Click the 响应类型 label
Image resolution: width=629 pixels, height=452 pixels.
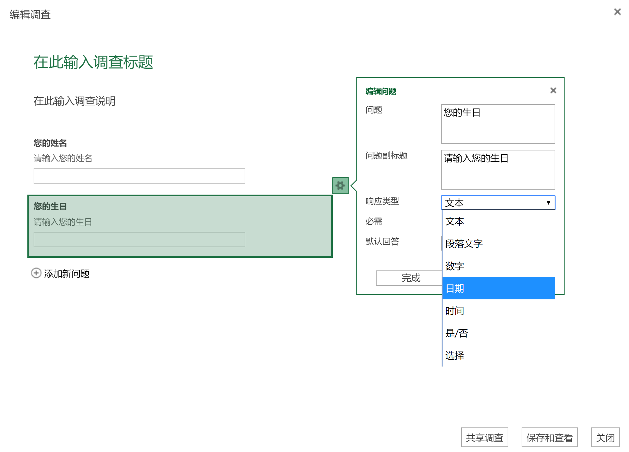point(382,201)
